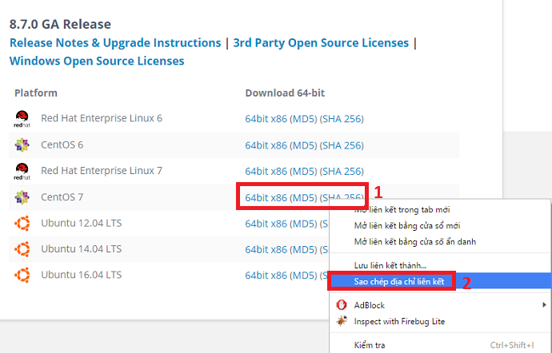The width and height of the screenshot is (552, 353).
Task: Click the 'Ubuntu 14.04 LTS' platform name
Action: (x=82, y=249)
